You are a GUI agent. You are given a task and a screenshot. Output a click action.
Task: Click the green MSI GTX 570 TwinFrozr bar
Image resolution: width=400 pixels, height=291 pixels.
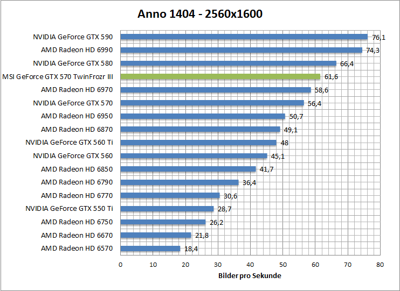click(220, 76)
